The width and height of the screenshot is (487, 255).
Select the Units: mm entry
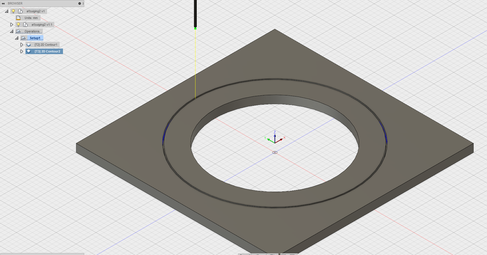[31, 18]
